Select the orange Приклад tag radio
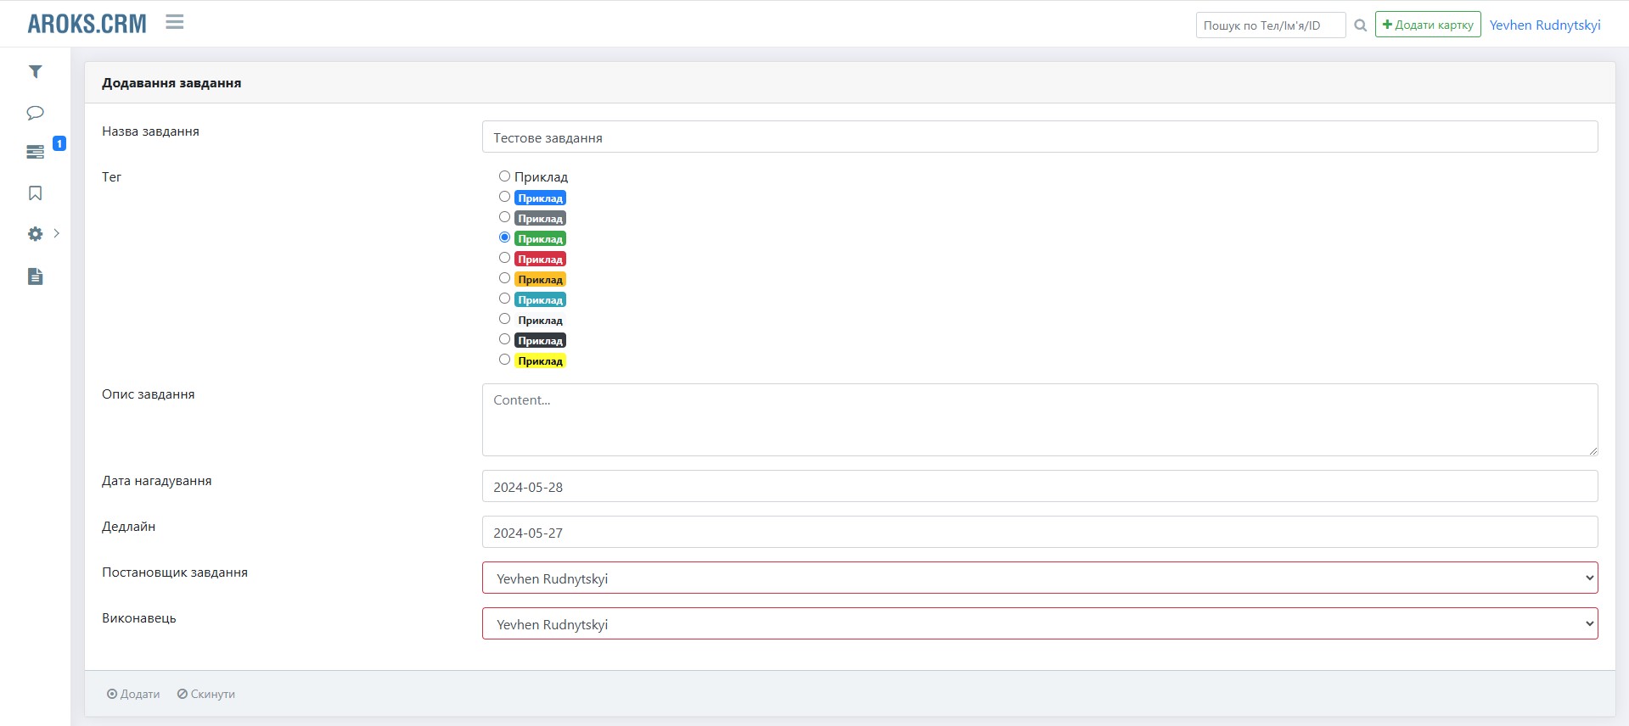The height and width of the screenshot is (726, 1629). point(504,278)
